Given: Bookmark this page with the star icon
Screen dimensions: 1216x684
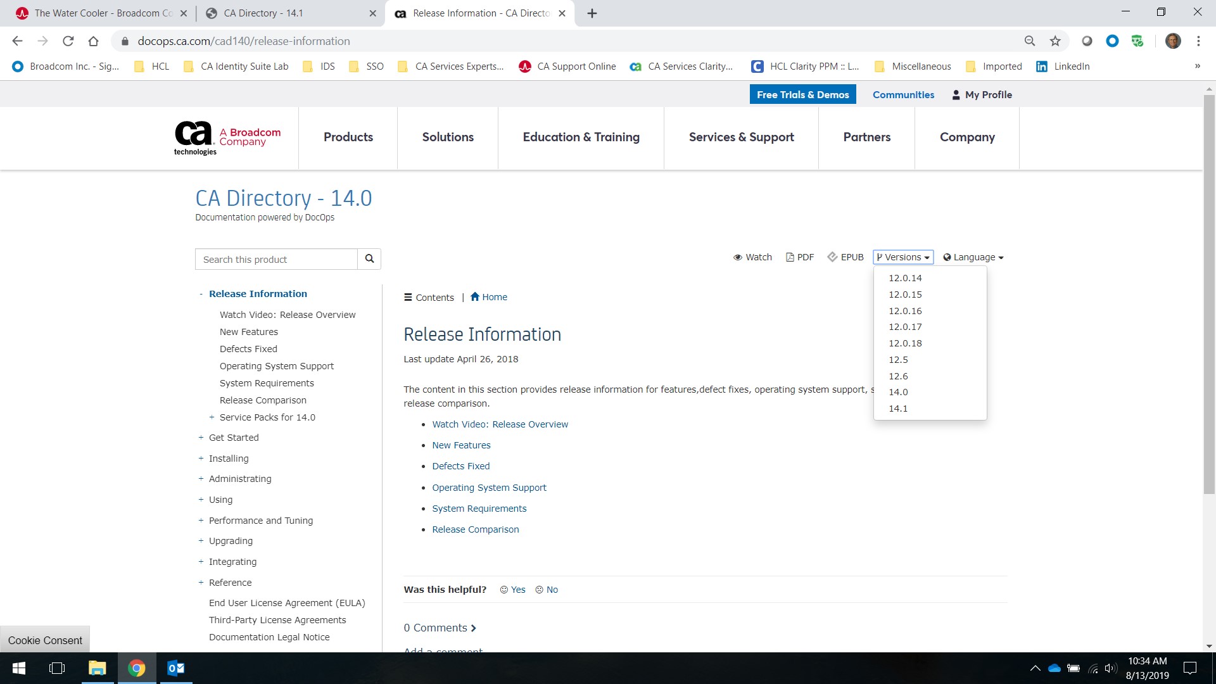Looking at the screenshot, I should point(1055,41).
